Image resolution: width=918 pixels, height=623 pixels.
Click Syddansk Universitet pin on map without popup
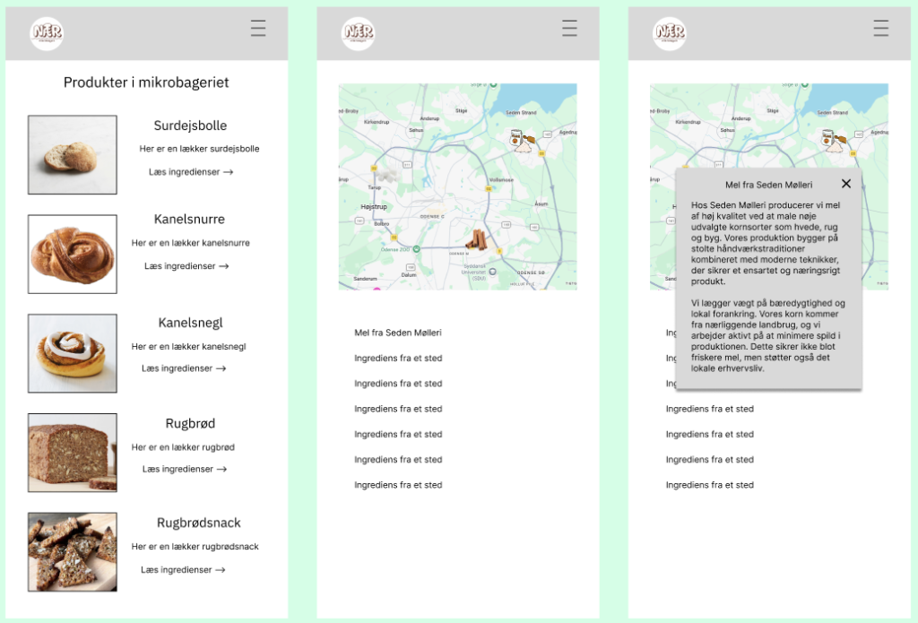(492, 272)
